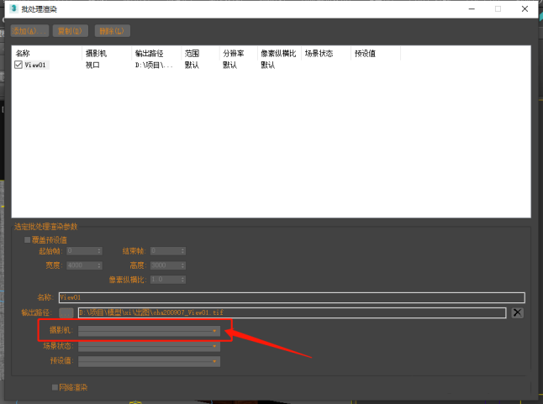Click the 视口 camera cell of View01
543x404 pixels.
point(92,65)
